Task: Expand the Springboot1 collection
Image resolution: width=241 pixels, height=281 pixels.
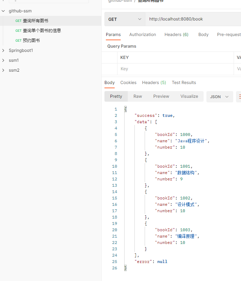Action: (x=3, y=50)
